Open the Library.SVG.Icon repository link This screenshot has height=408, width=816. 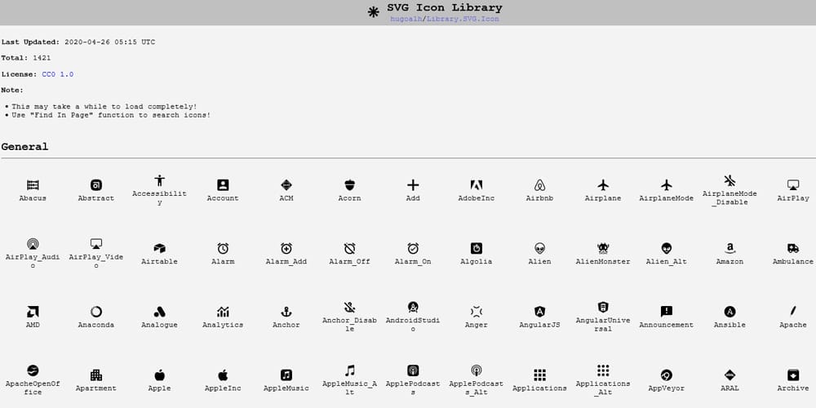click(463, 19)
